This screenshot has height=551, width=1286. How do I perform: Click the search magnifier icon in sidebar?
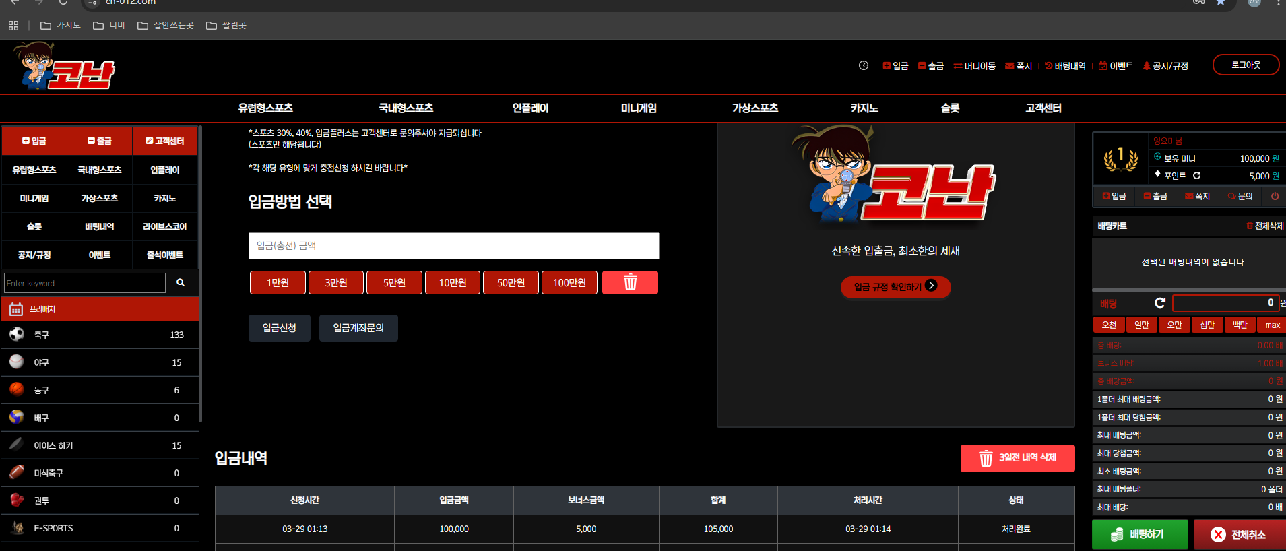tap(181, 283)
